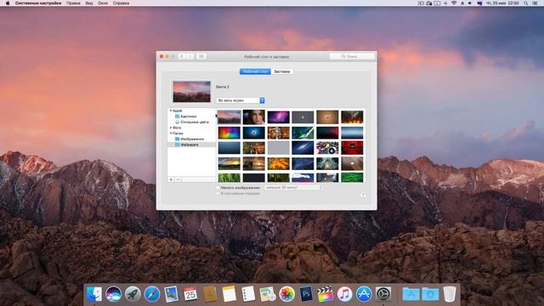Open the App Store in Dock
Viewport: 544px width, 306px height.
point(364,294)
